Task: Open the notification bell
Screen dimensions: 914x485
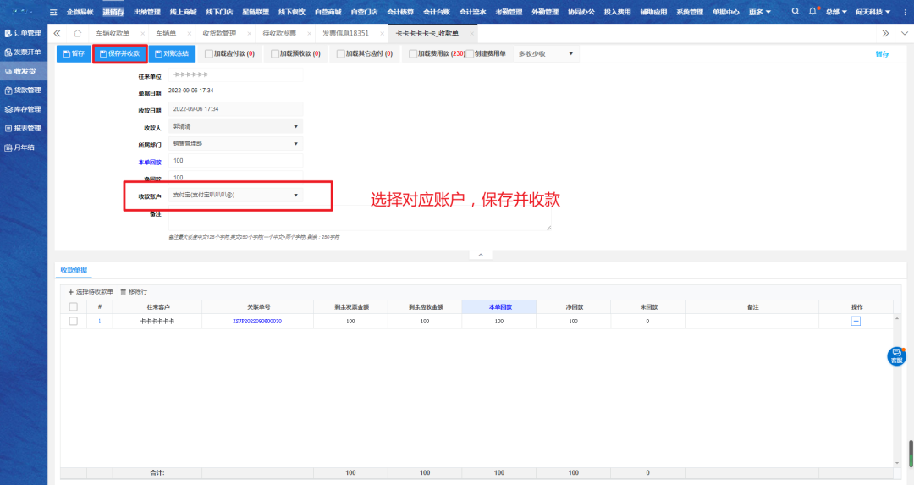Action: pos(813,12)
